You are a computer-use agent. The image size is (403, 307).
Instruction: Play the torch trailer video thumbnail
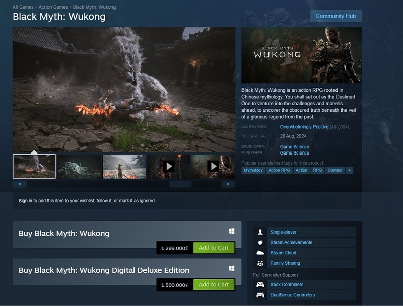point(169,167)
